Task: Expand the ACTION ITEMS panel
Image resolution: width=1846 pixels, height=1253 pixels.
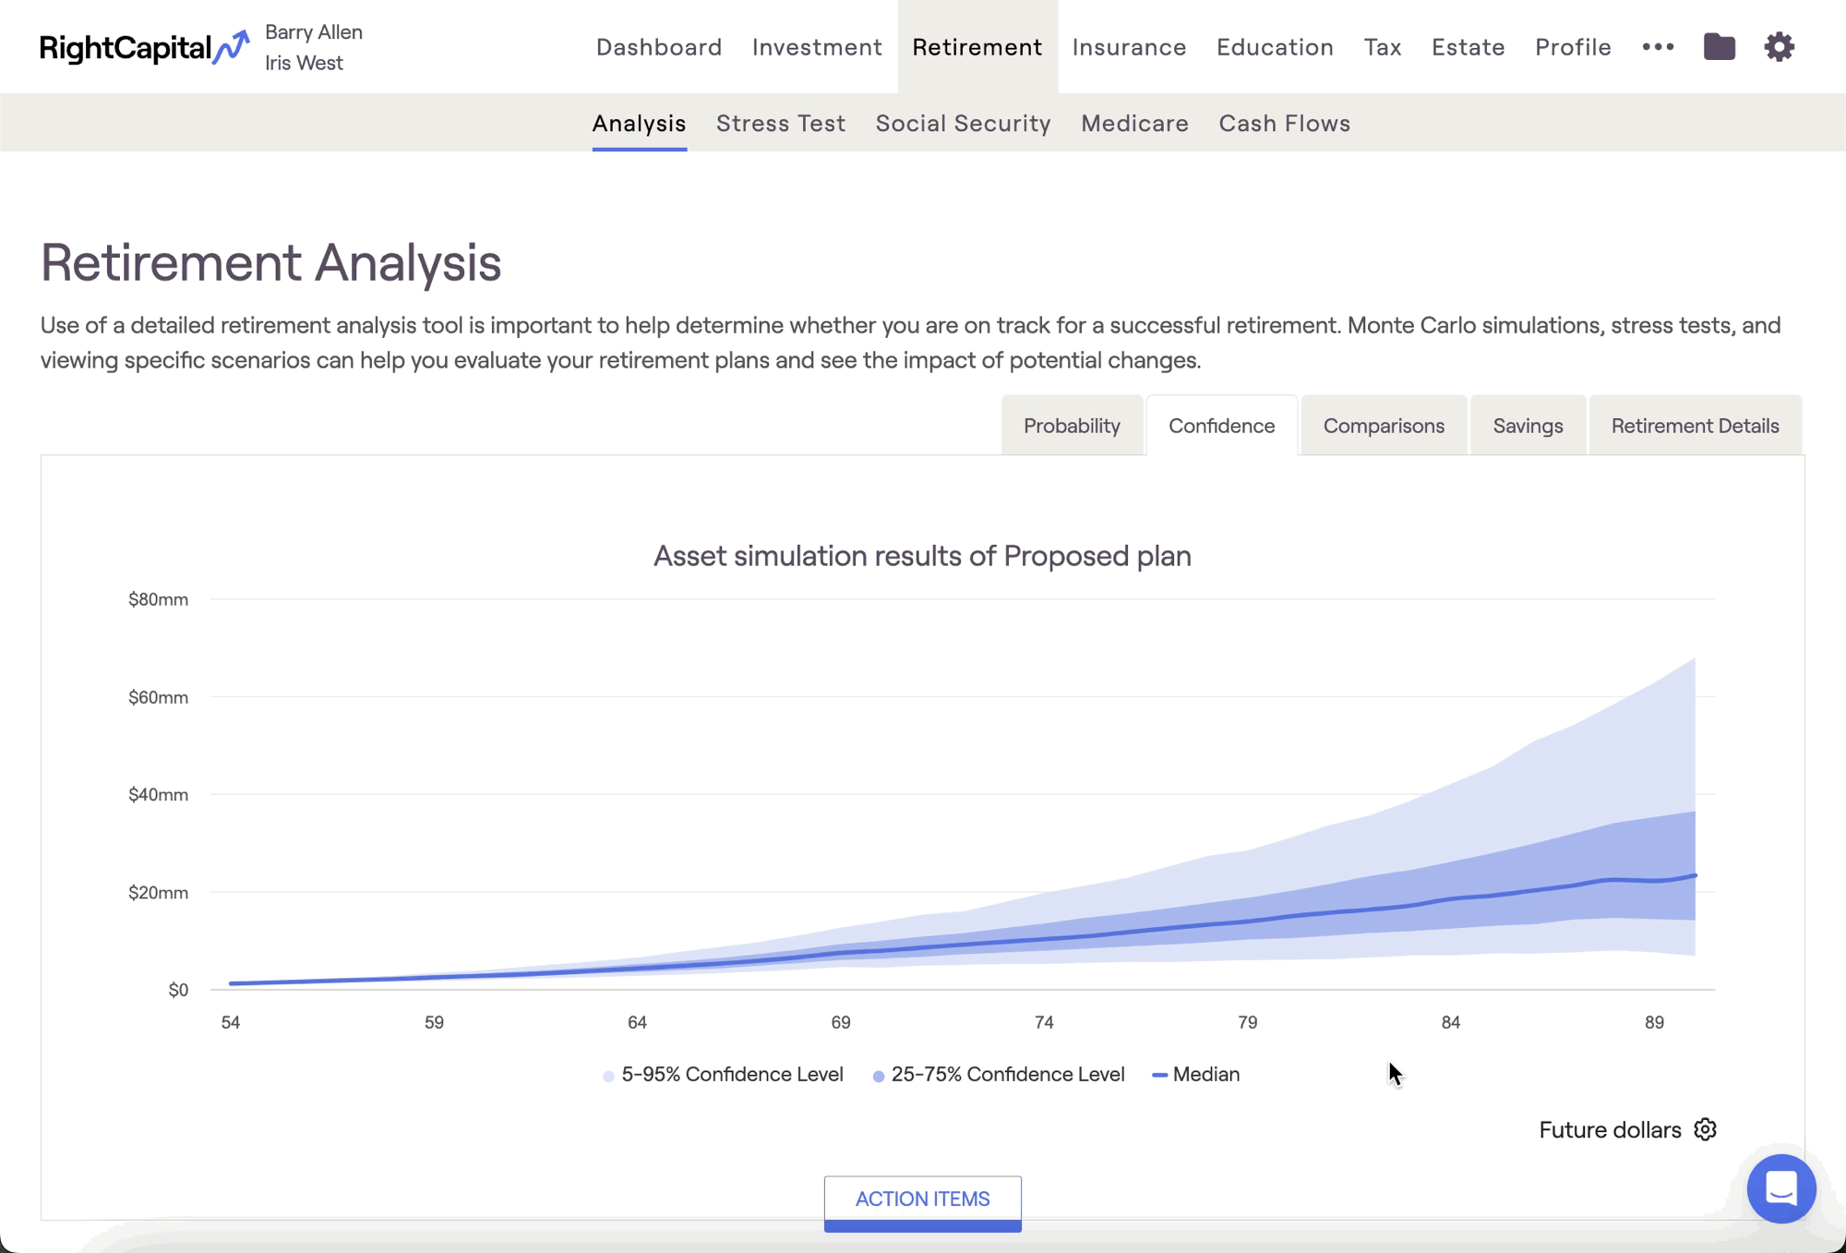Action: tap(922, 1199)
